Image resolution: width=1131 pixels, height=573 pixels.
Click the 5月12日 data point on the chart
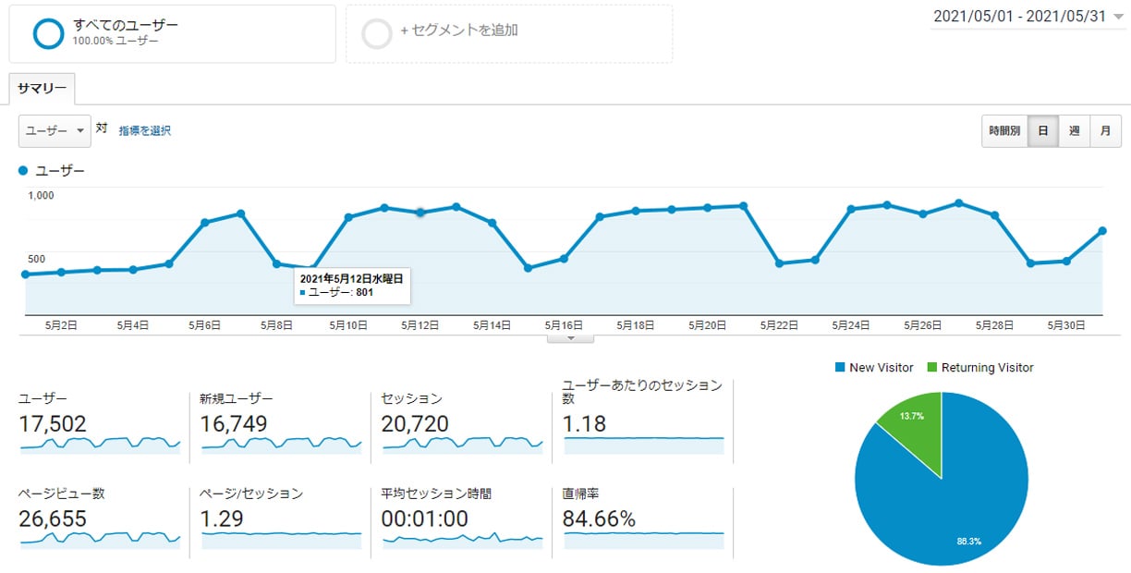tap(420, 213)
